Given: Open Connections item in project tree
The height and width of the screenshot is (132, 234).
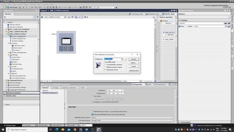Looking at the screenshot, I should coord(16,57).
